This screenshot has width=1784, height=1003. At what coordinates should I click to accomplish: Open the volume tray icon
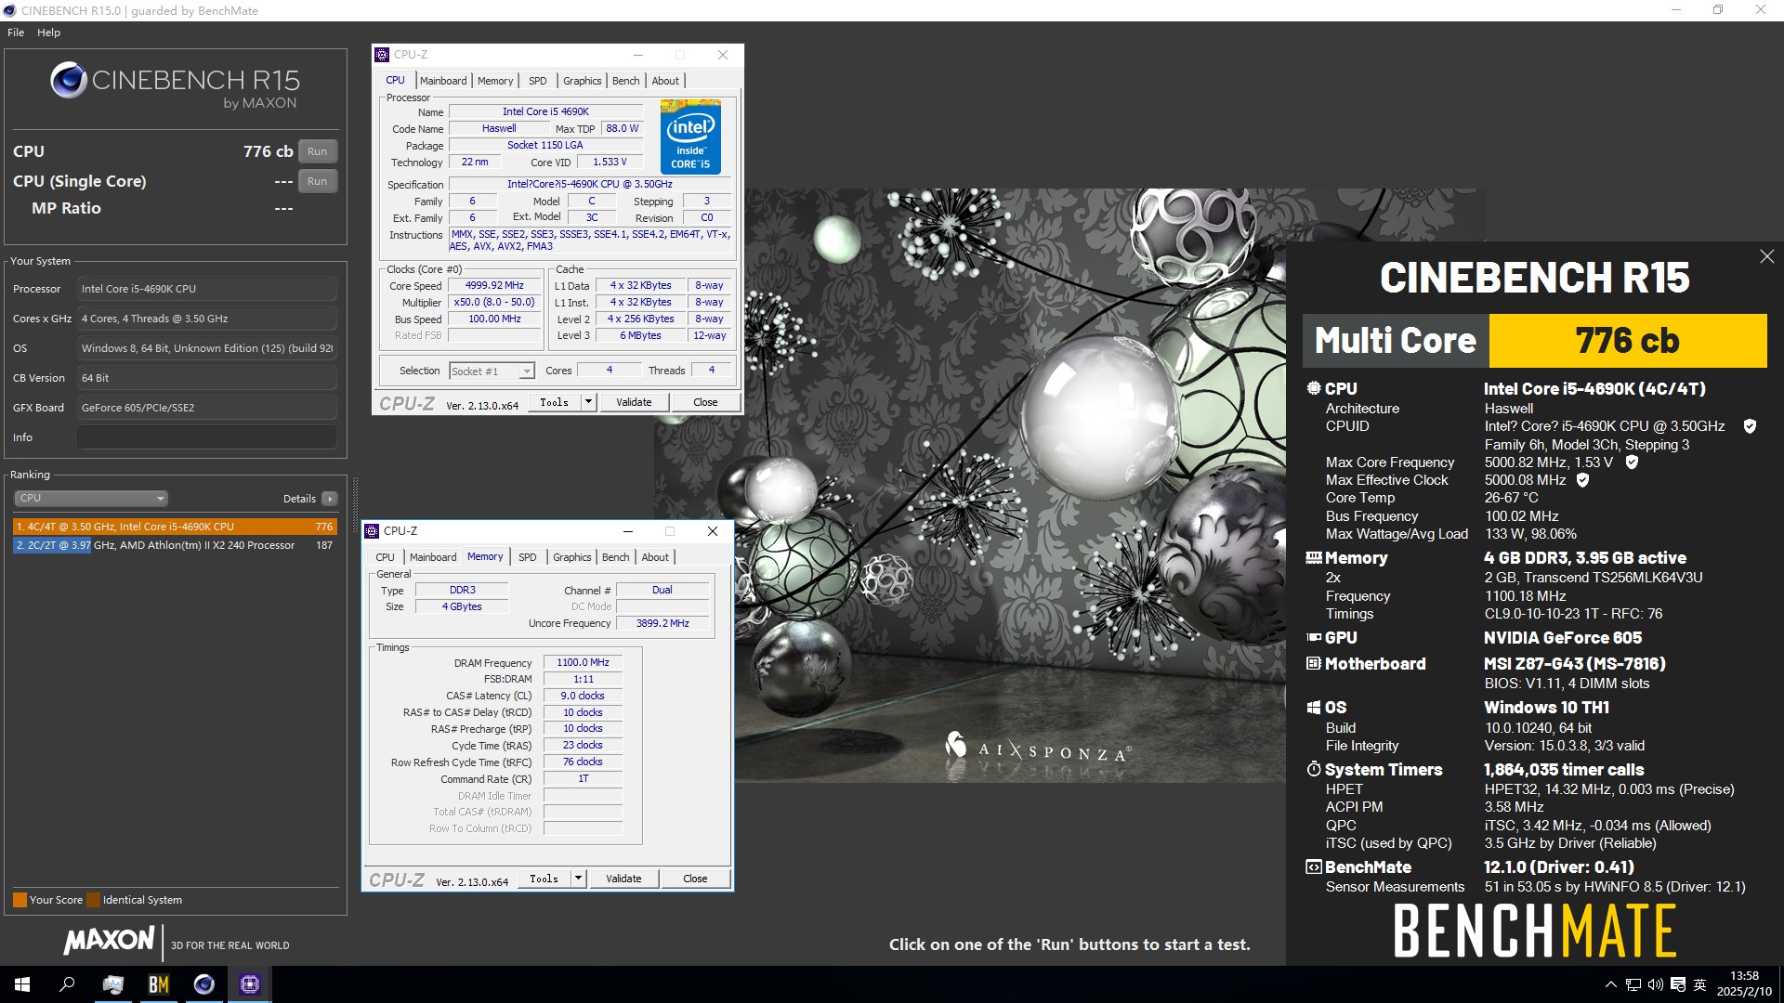pos(1656,984)
